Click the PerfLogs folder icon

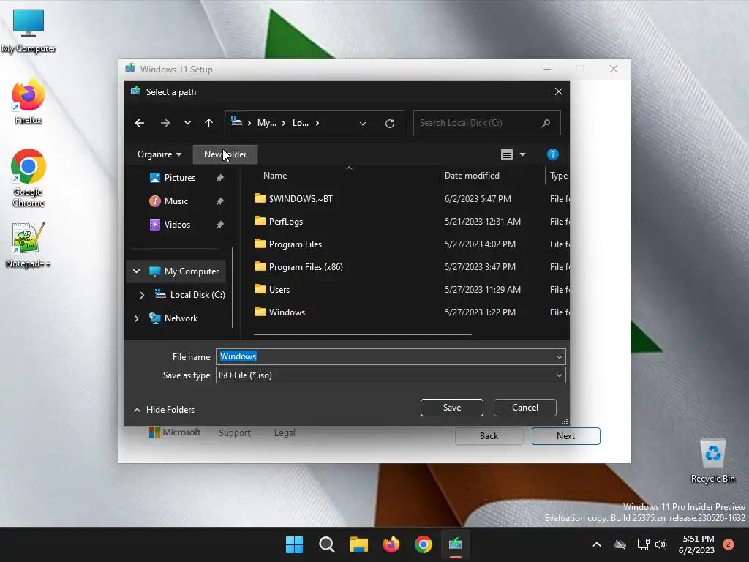(x=260, y=221)
